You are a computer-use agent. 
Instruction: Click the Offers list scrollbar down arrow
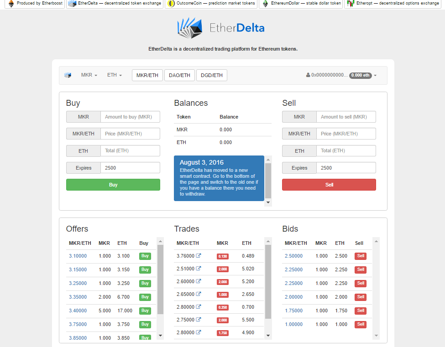tap(160, 335)
